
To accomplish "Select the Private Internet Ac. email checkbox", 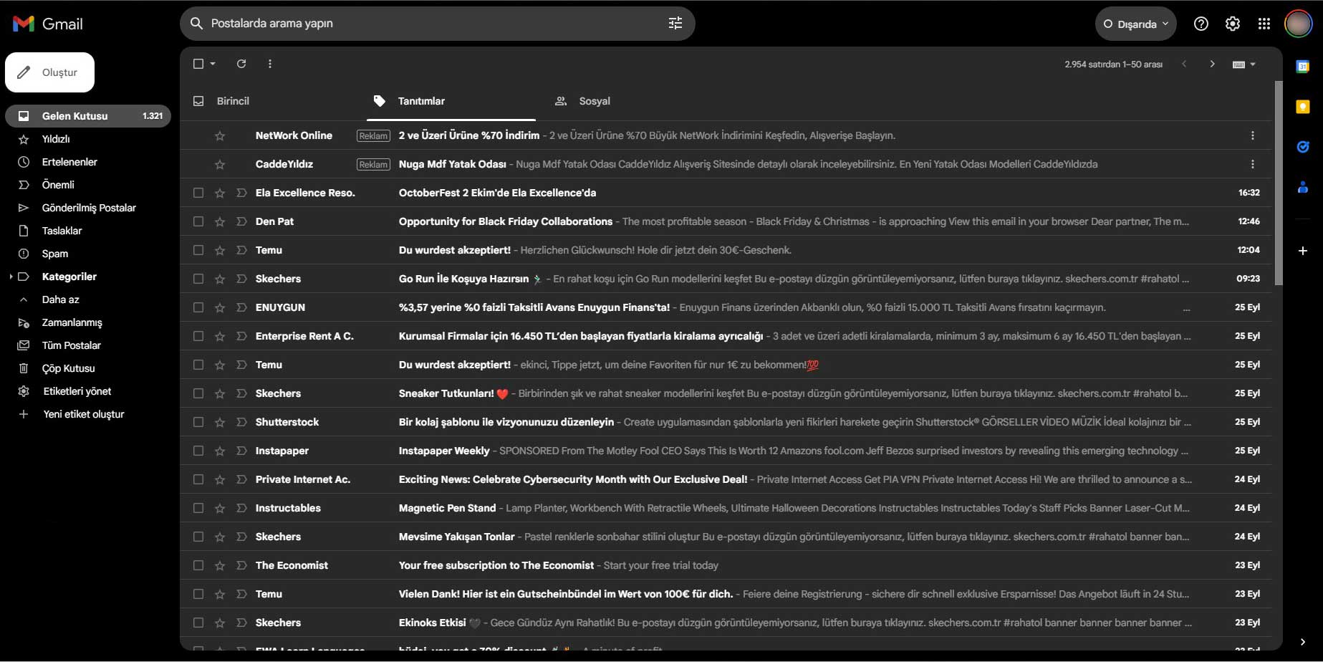I will (198, 479).
